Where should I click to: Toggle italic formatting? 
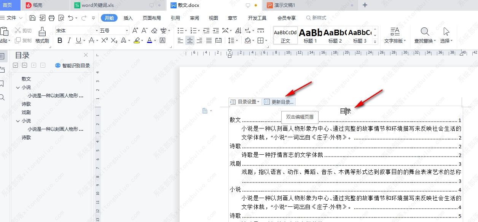pos(69,41)
